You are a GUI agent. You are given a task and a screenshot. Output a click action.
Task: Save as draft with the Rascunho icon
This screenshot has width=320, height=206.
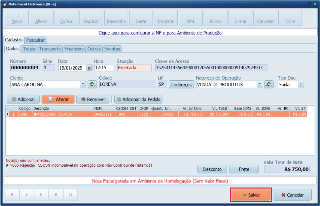point(116,19)
